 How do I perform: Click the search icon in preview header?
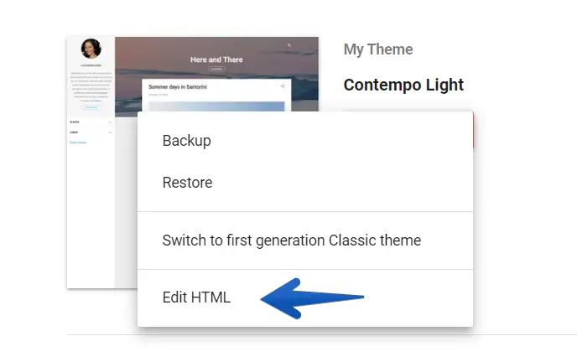(x=289, y=46)
